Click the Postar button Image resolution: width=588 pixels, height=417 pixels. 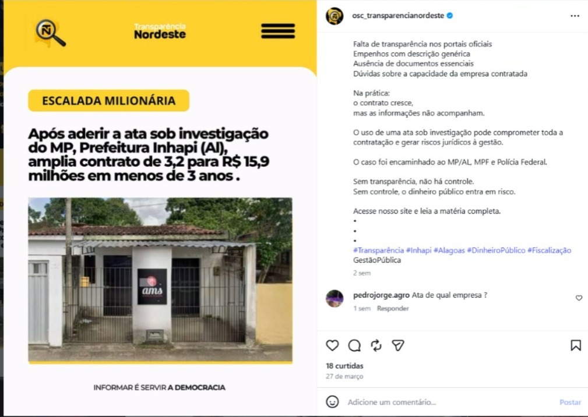570,402
